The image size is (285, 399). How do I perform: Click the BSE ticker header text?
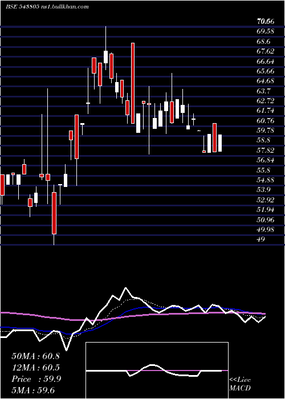[x=47, y=7]
